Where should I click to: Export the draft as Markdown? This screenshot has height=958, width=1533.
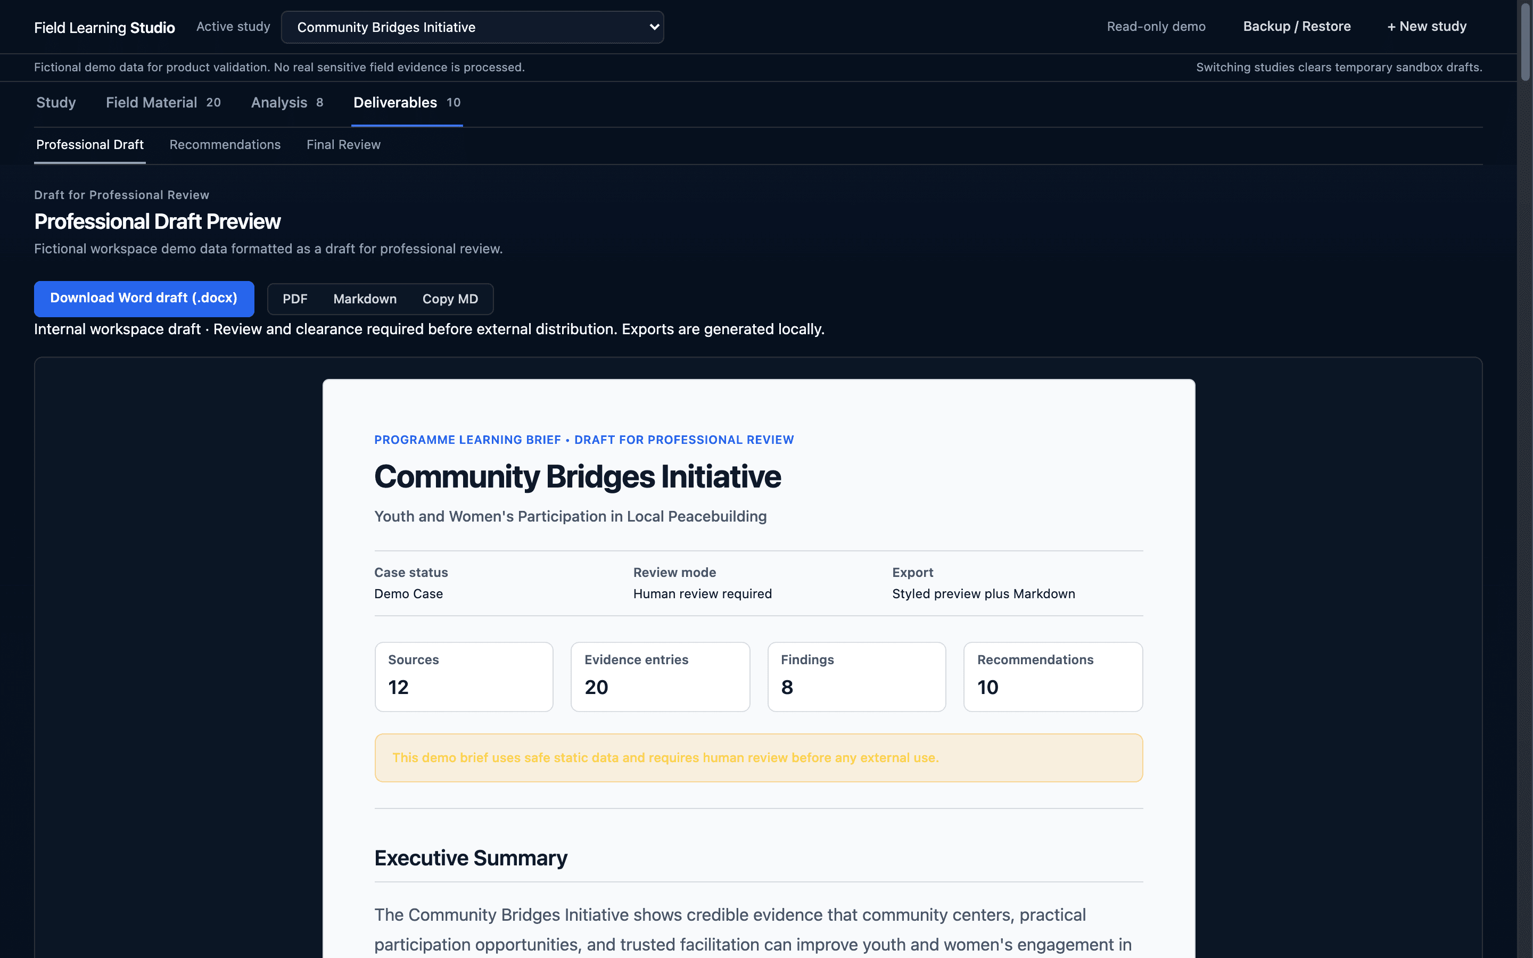[x=365, y=299]
